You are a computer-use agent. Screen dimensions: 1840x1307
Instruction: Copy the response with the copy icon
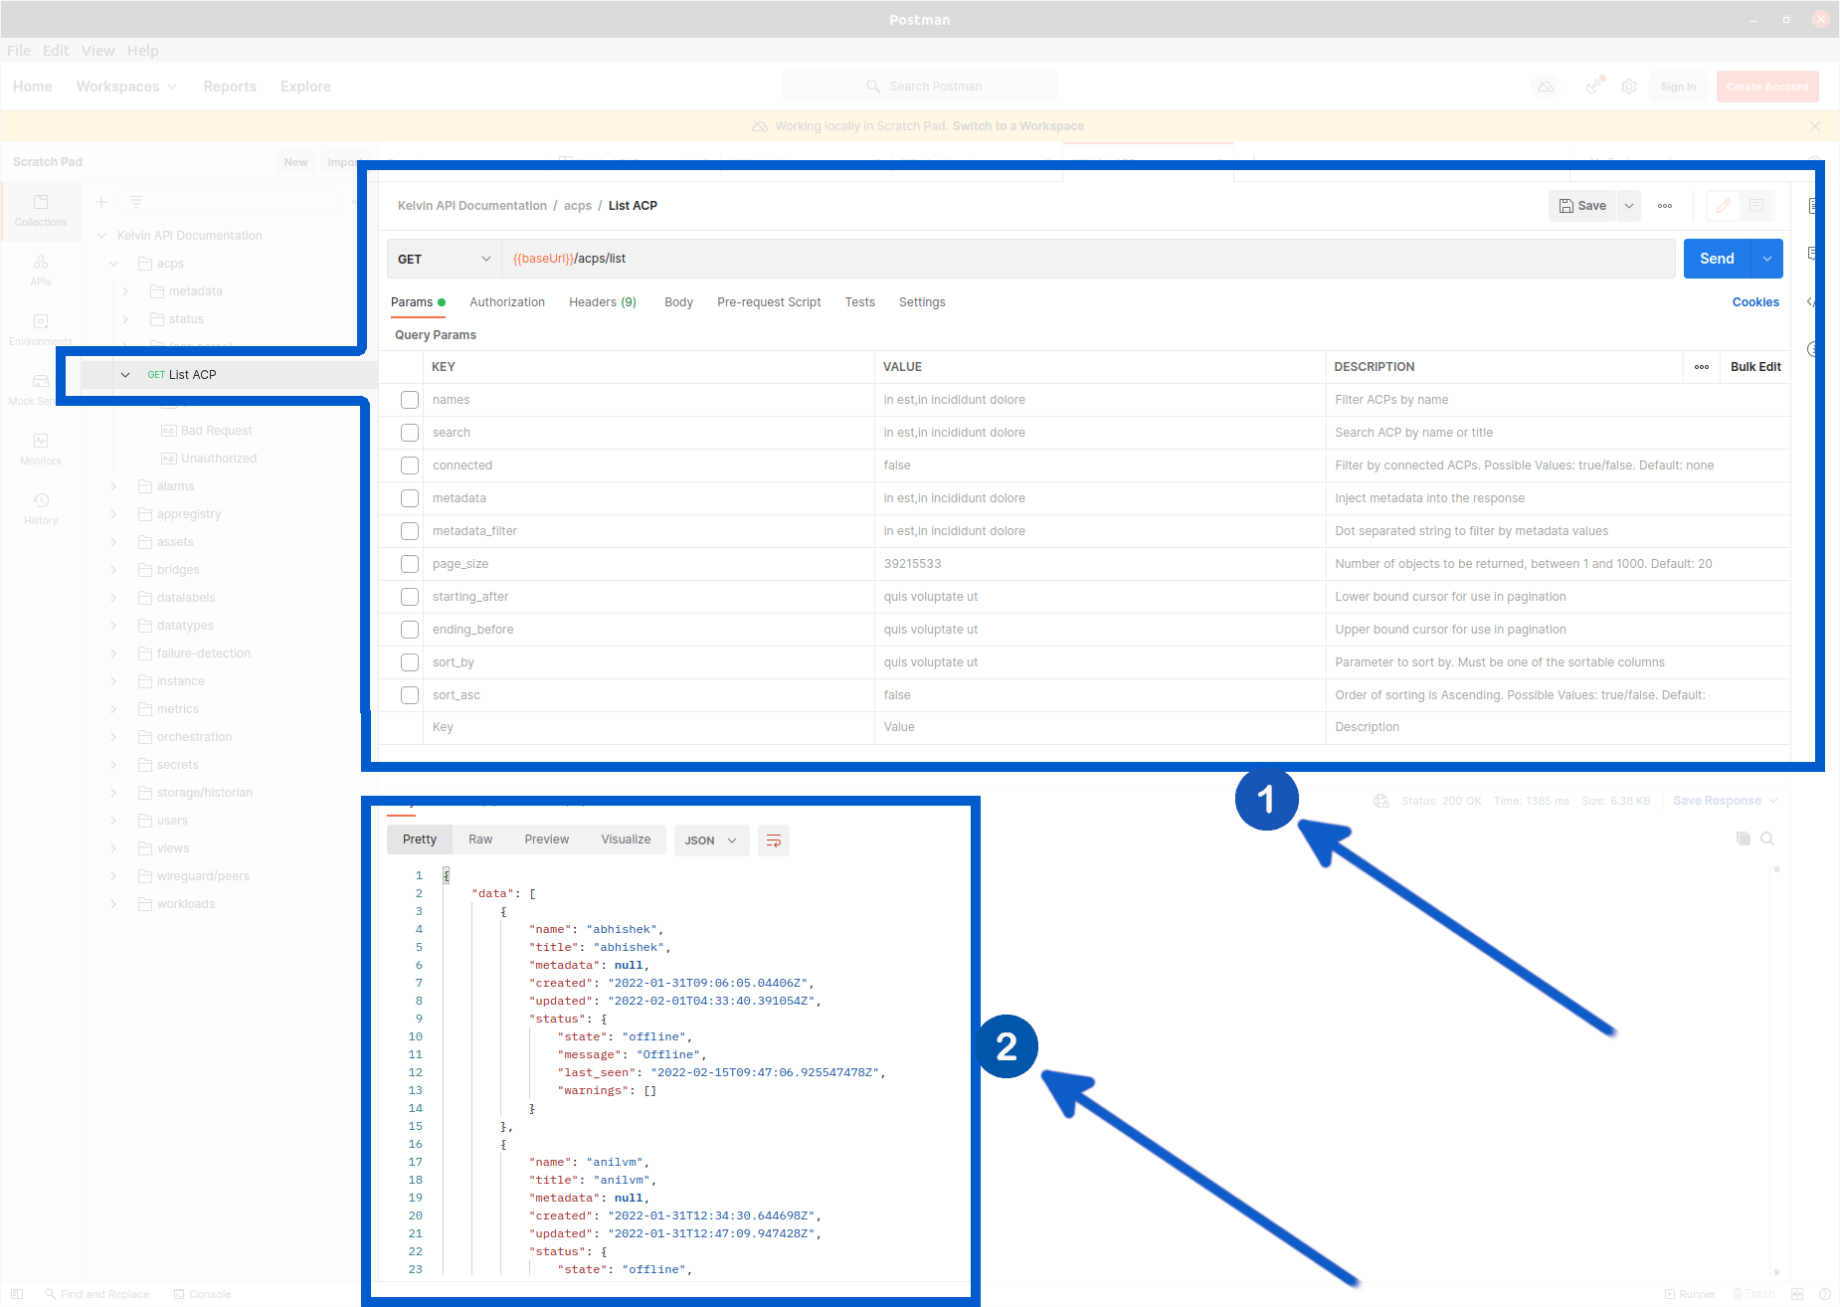pos(1744,839)
